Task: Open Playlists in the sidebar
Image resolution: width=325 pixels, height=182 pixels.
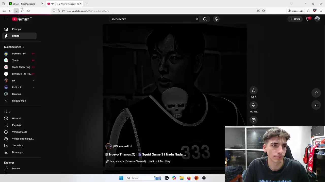Action: (19, 125)
